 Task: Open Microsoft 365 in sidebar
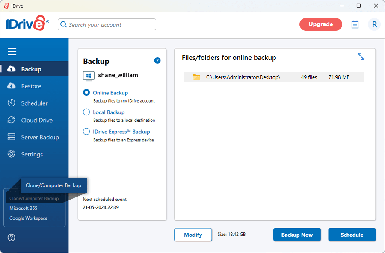point(24,208)
